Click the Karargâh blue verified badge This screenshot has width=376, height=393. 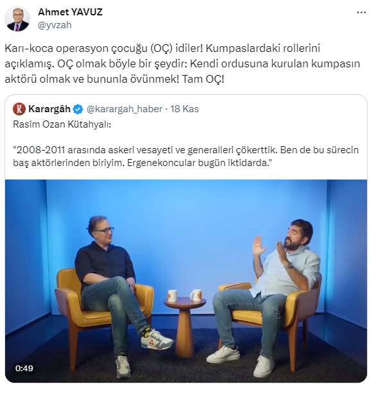coord(78,109)
